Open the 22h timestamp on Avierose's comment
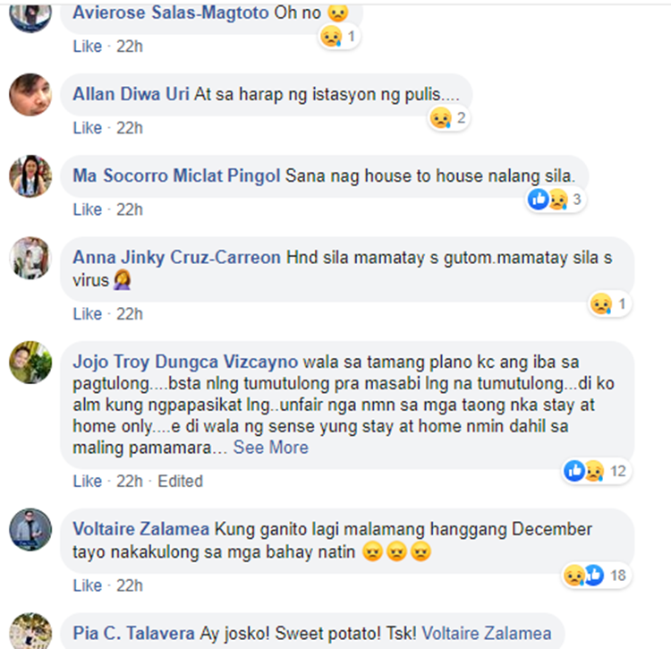This screenshot has height=649, width=671. (130, 47)
